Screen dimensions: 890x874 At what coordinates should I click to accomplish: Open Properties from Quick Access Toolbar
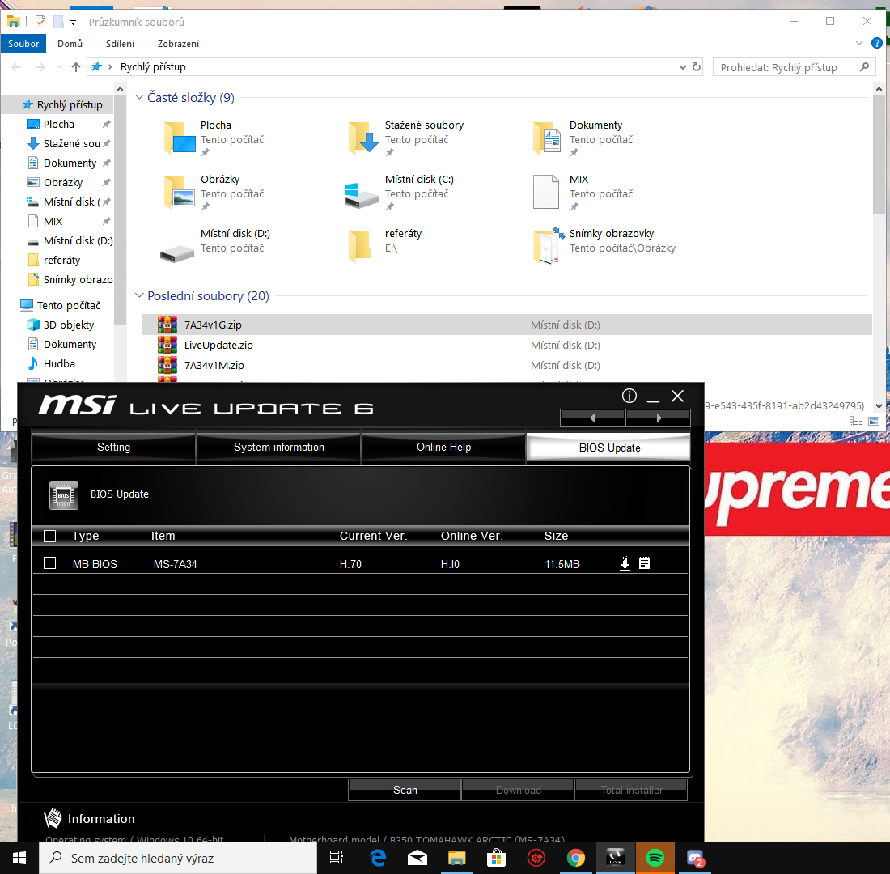click(40, 22)
